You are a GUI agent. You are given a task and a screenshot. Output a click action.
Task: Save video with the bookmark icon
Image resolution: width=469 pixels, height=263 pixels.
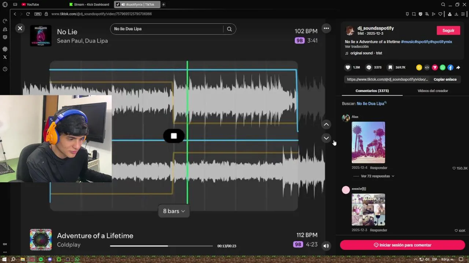391,68
